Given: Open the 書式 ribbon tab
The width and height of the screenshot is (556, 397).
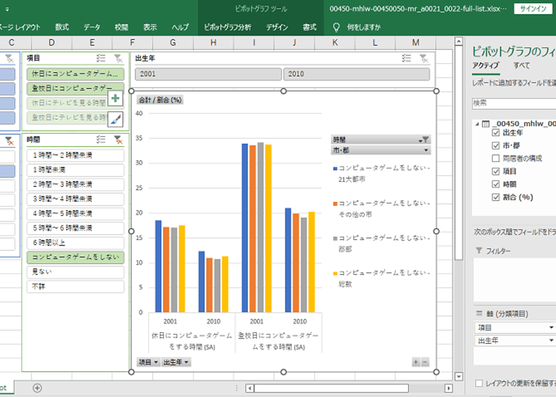Looking at the screenshot, I should (x=309, y=27).
